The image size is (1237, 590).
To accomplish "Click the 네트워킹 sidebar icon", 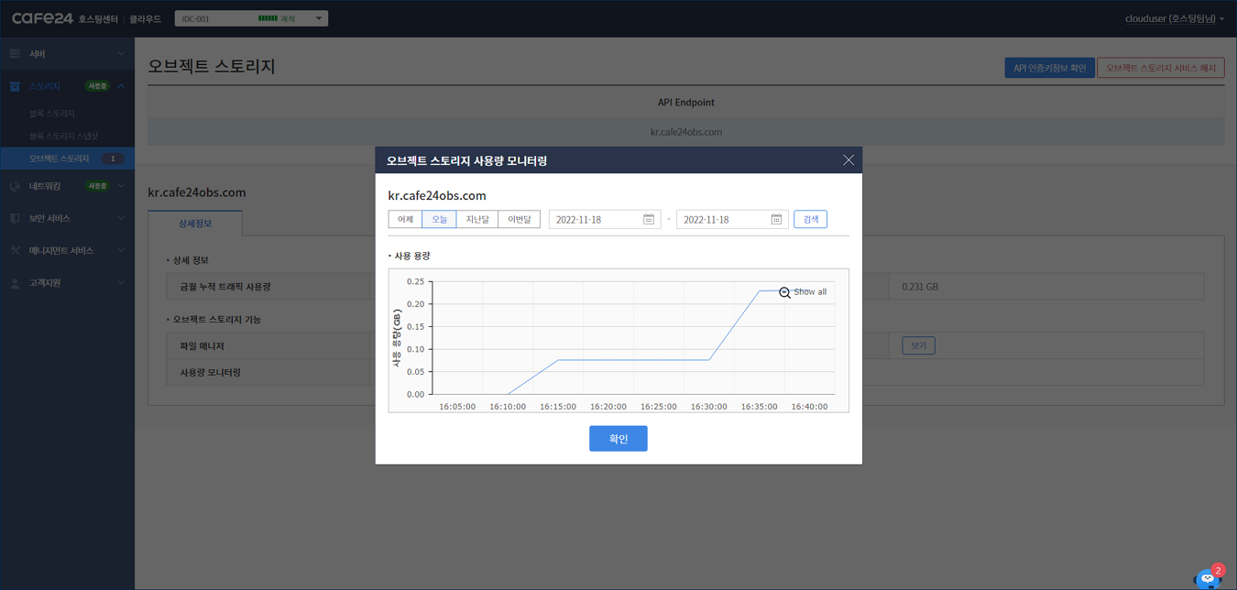I will point(15,186).
